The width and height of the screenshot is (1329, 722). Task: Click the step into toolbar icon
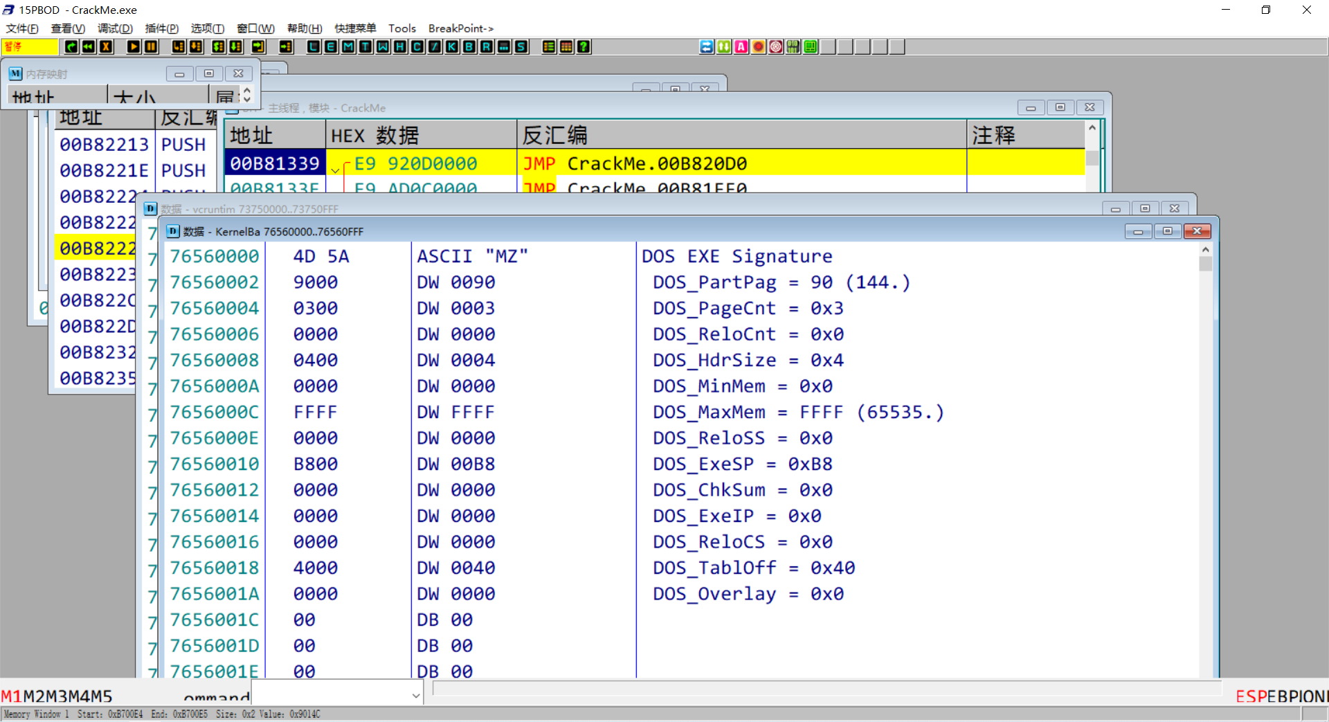179,46
